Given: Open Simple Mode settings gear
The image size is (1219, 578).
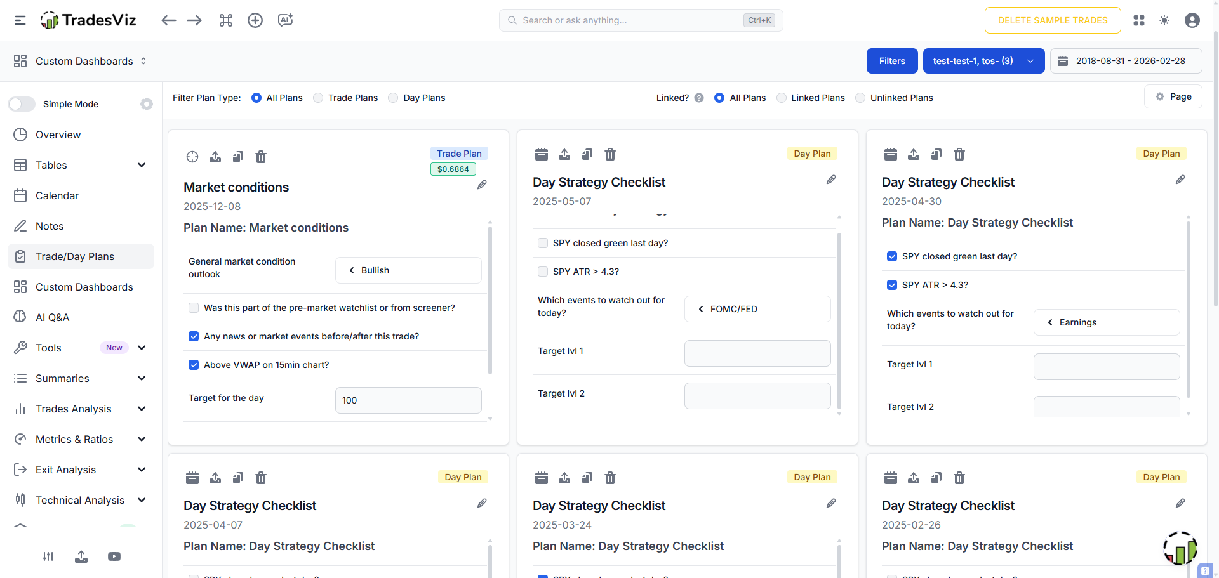Looking at the screenshot, I should click(147, 104).
